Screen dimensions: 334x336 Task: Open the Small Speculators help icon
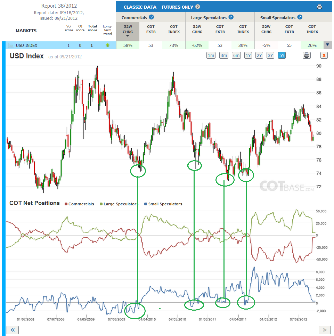[300, 17]
